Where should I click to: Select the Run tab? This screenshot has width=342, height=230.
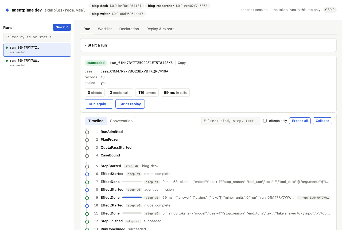point(87,29)
